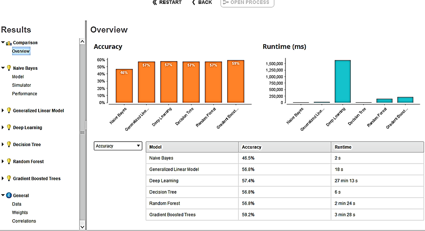Click the Comparison bar chart icon

[9, 43]
